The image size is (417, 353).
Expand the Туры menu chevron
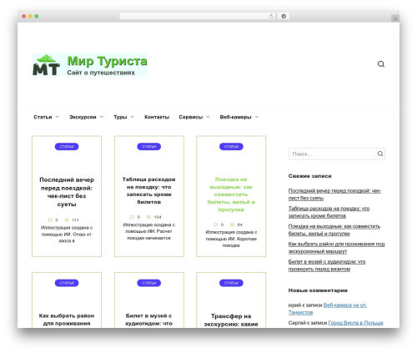[133, 117]
